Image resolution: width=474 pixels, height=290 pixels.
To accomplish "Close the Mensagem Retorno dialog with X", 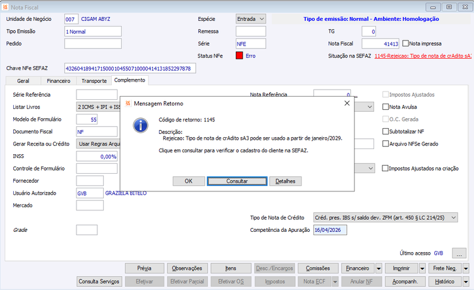I will coord(347,104).
